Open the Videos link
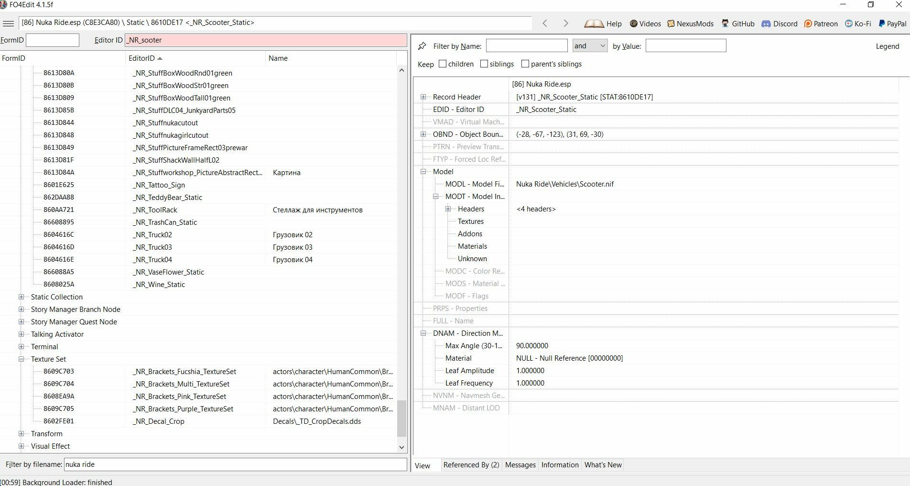 645,23
